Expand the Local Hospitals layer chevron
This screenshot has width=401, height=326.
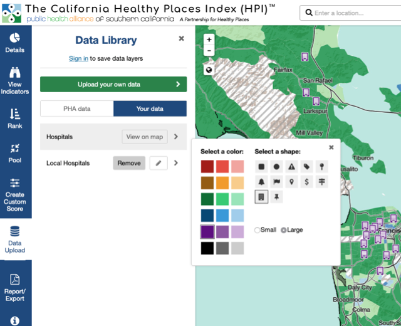(x=176, y=163)
